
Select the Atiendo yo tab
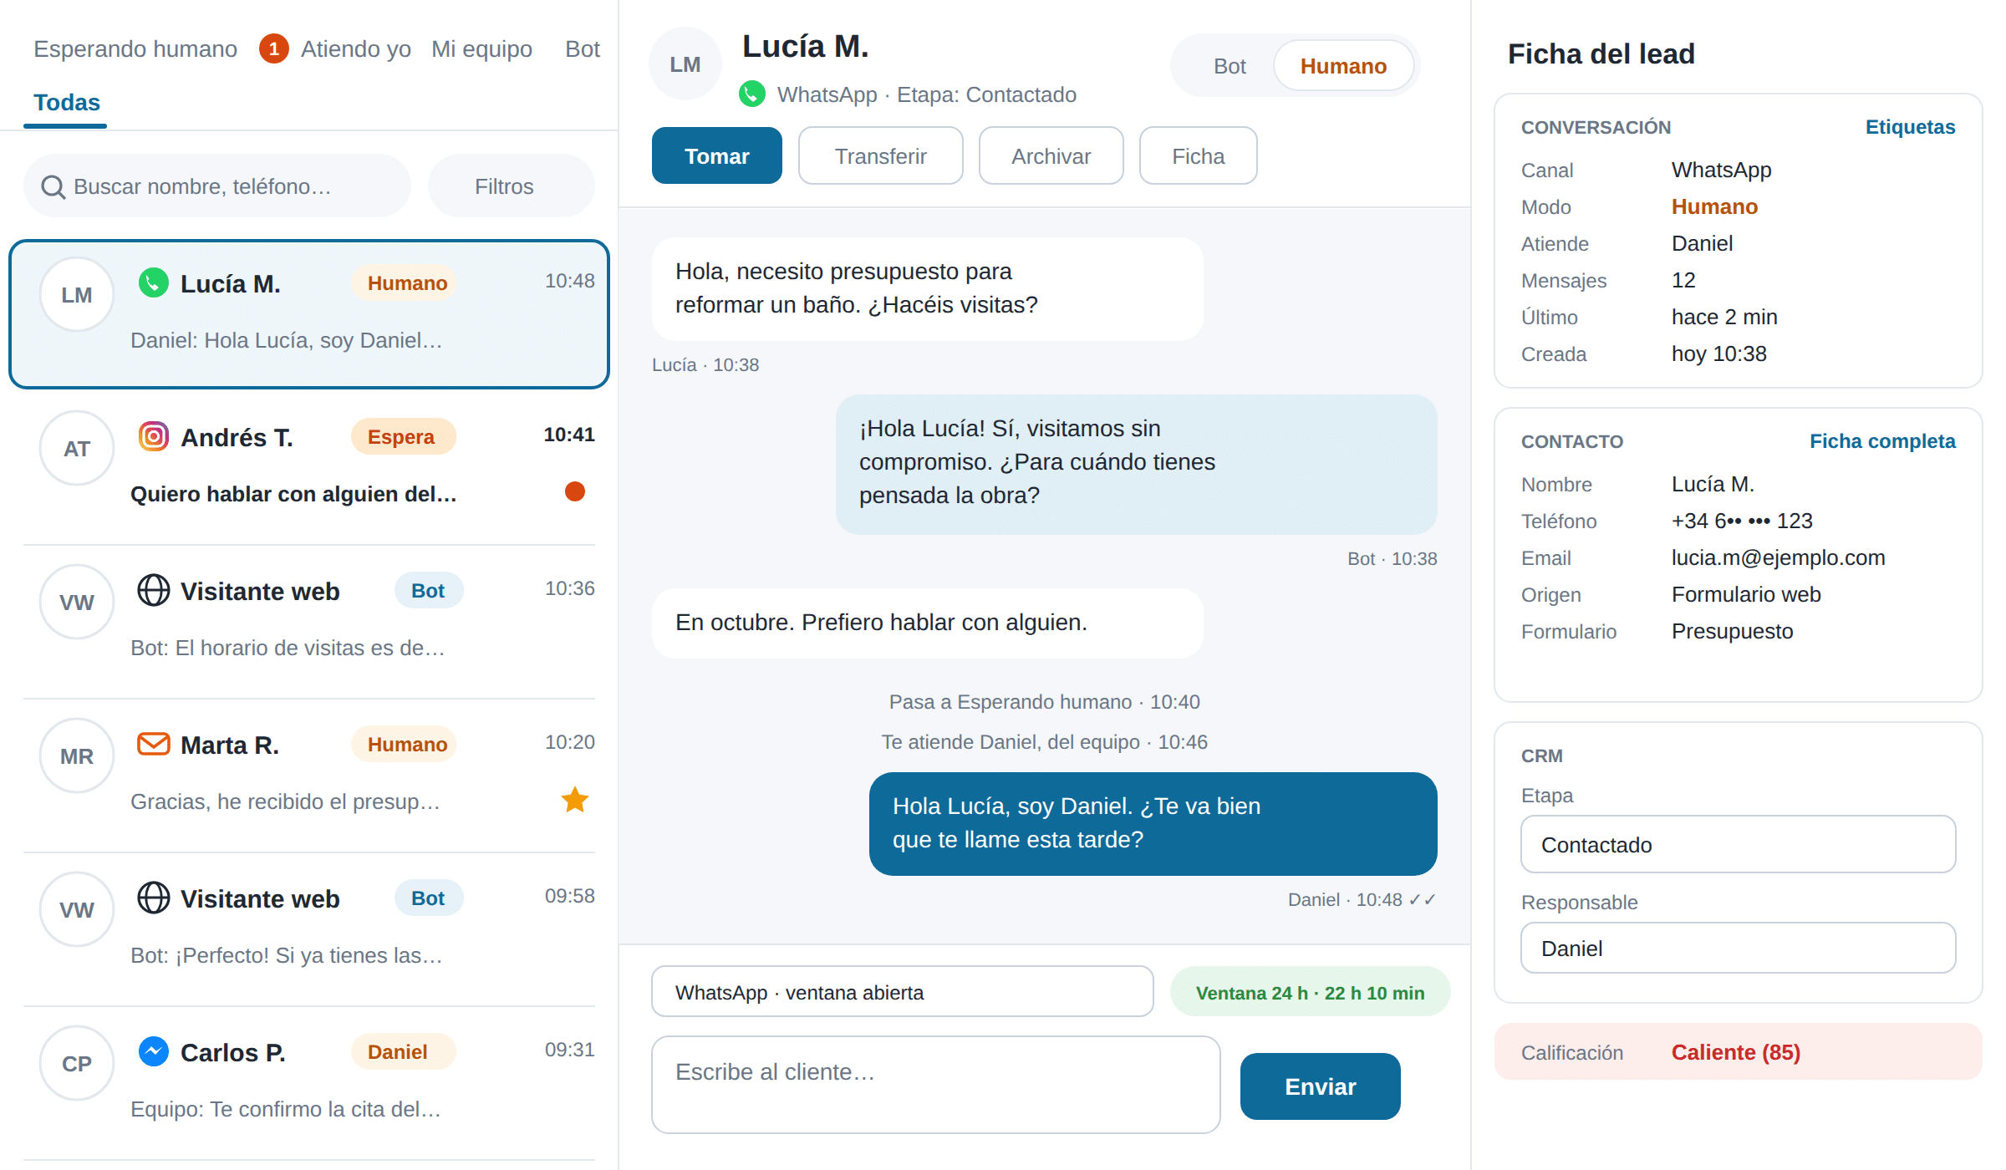356,49
